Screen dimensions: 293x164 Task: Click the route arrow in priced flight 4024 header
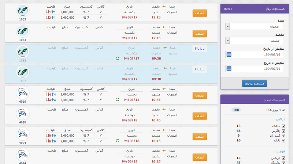[x=164, y=130]
